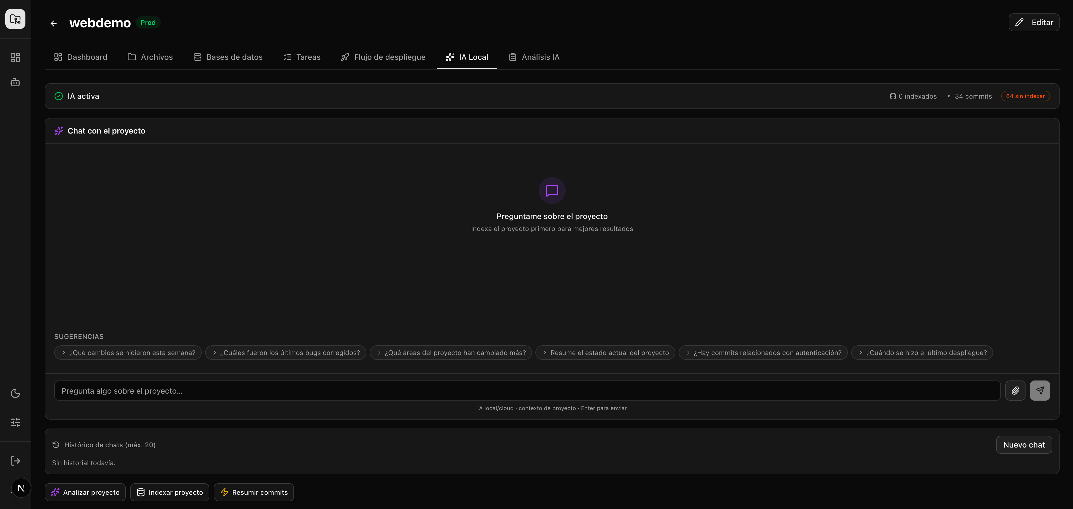This screenshot has height=509, width=1073.
Task: Open settings sliders icon in sidebar
Action: [15, 422]
